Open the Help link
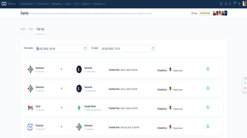The height and width of the screenshot is (138, 247). pos(194,13)
